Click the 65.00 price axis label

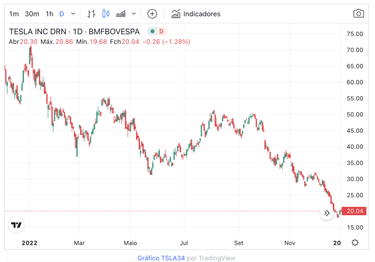355,66
